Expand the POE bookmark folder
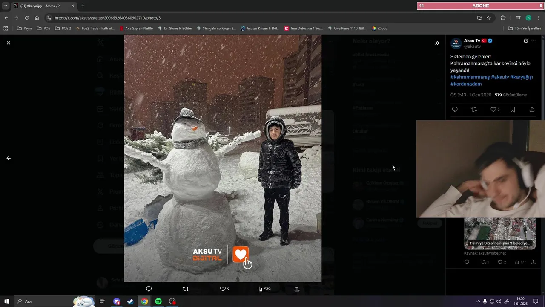Viewport: 545px width, 307px height. pos(43,29)
